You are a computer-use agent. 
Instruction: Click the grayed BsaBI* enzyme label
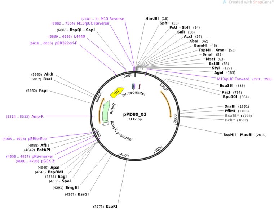(x=232, y=116)
